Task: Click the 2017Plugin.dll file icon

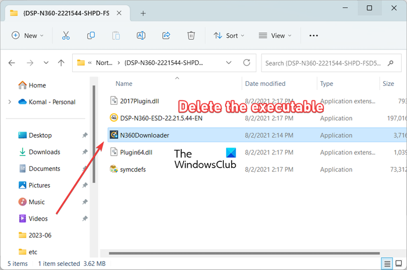Action: coord(114,100)
